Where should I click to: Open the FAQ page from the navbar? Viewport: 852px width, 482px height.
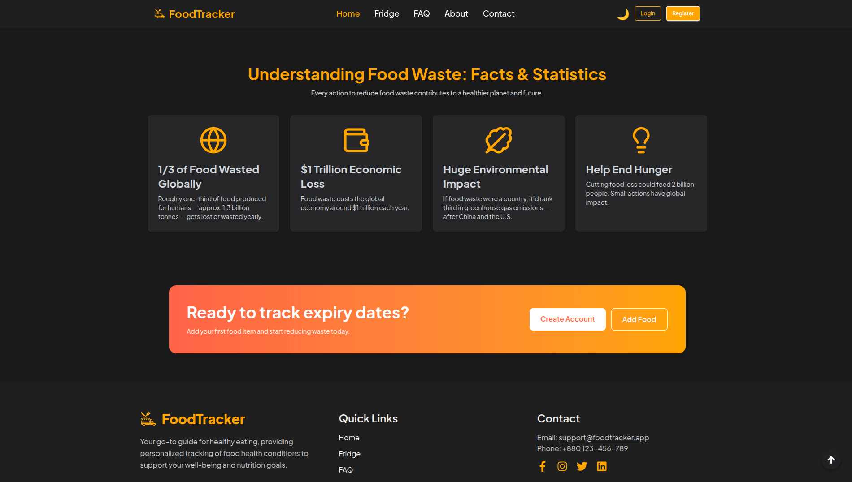click(x=421, y=13)
